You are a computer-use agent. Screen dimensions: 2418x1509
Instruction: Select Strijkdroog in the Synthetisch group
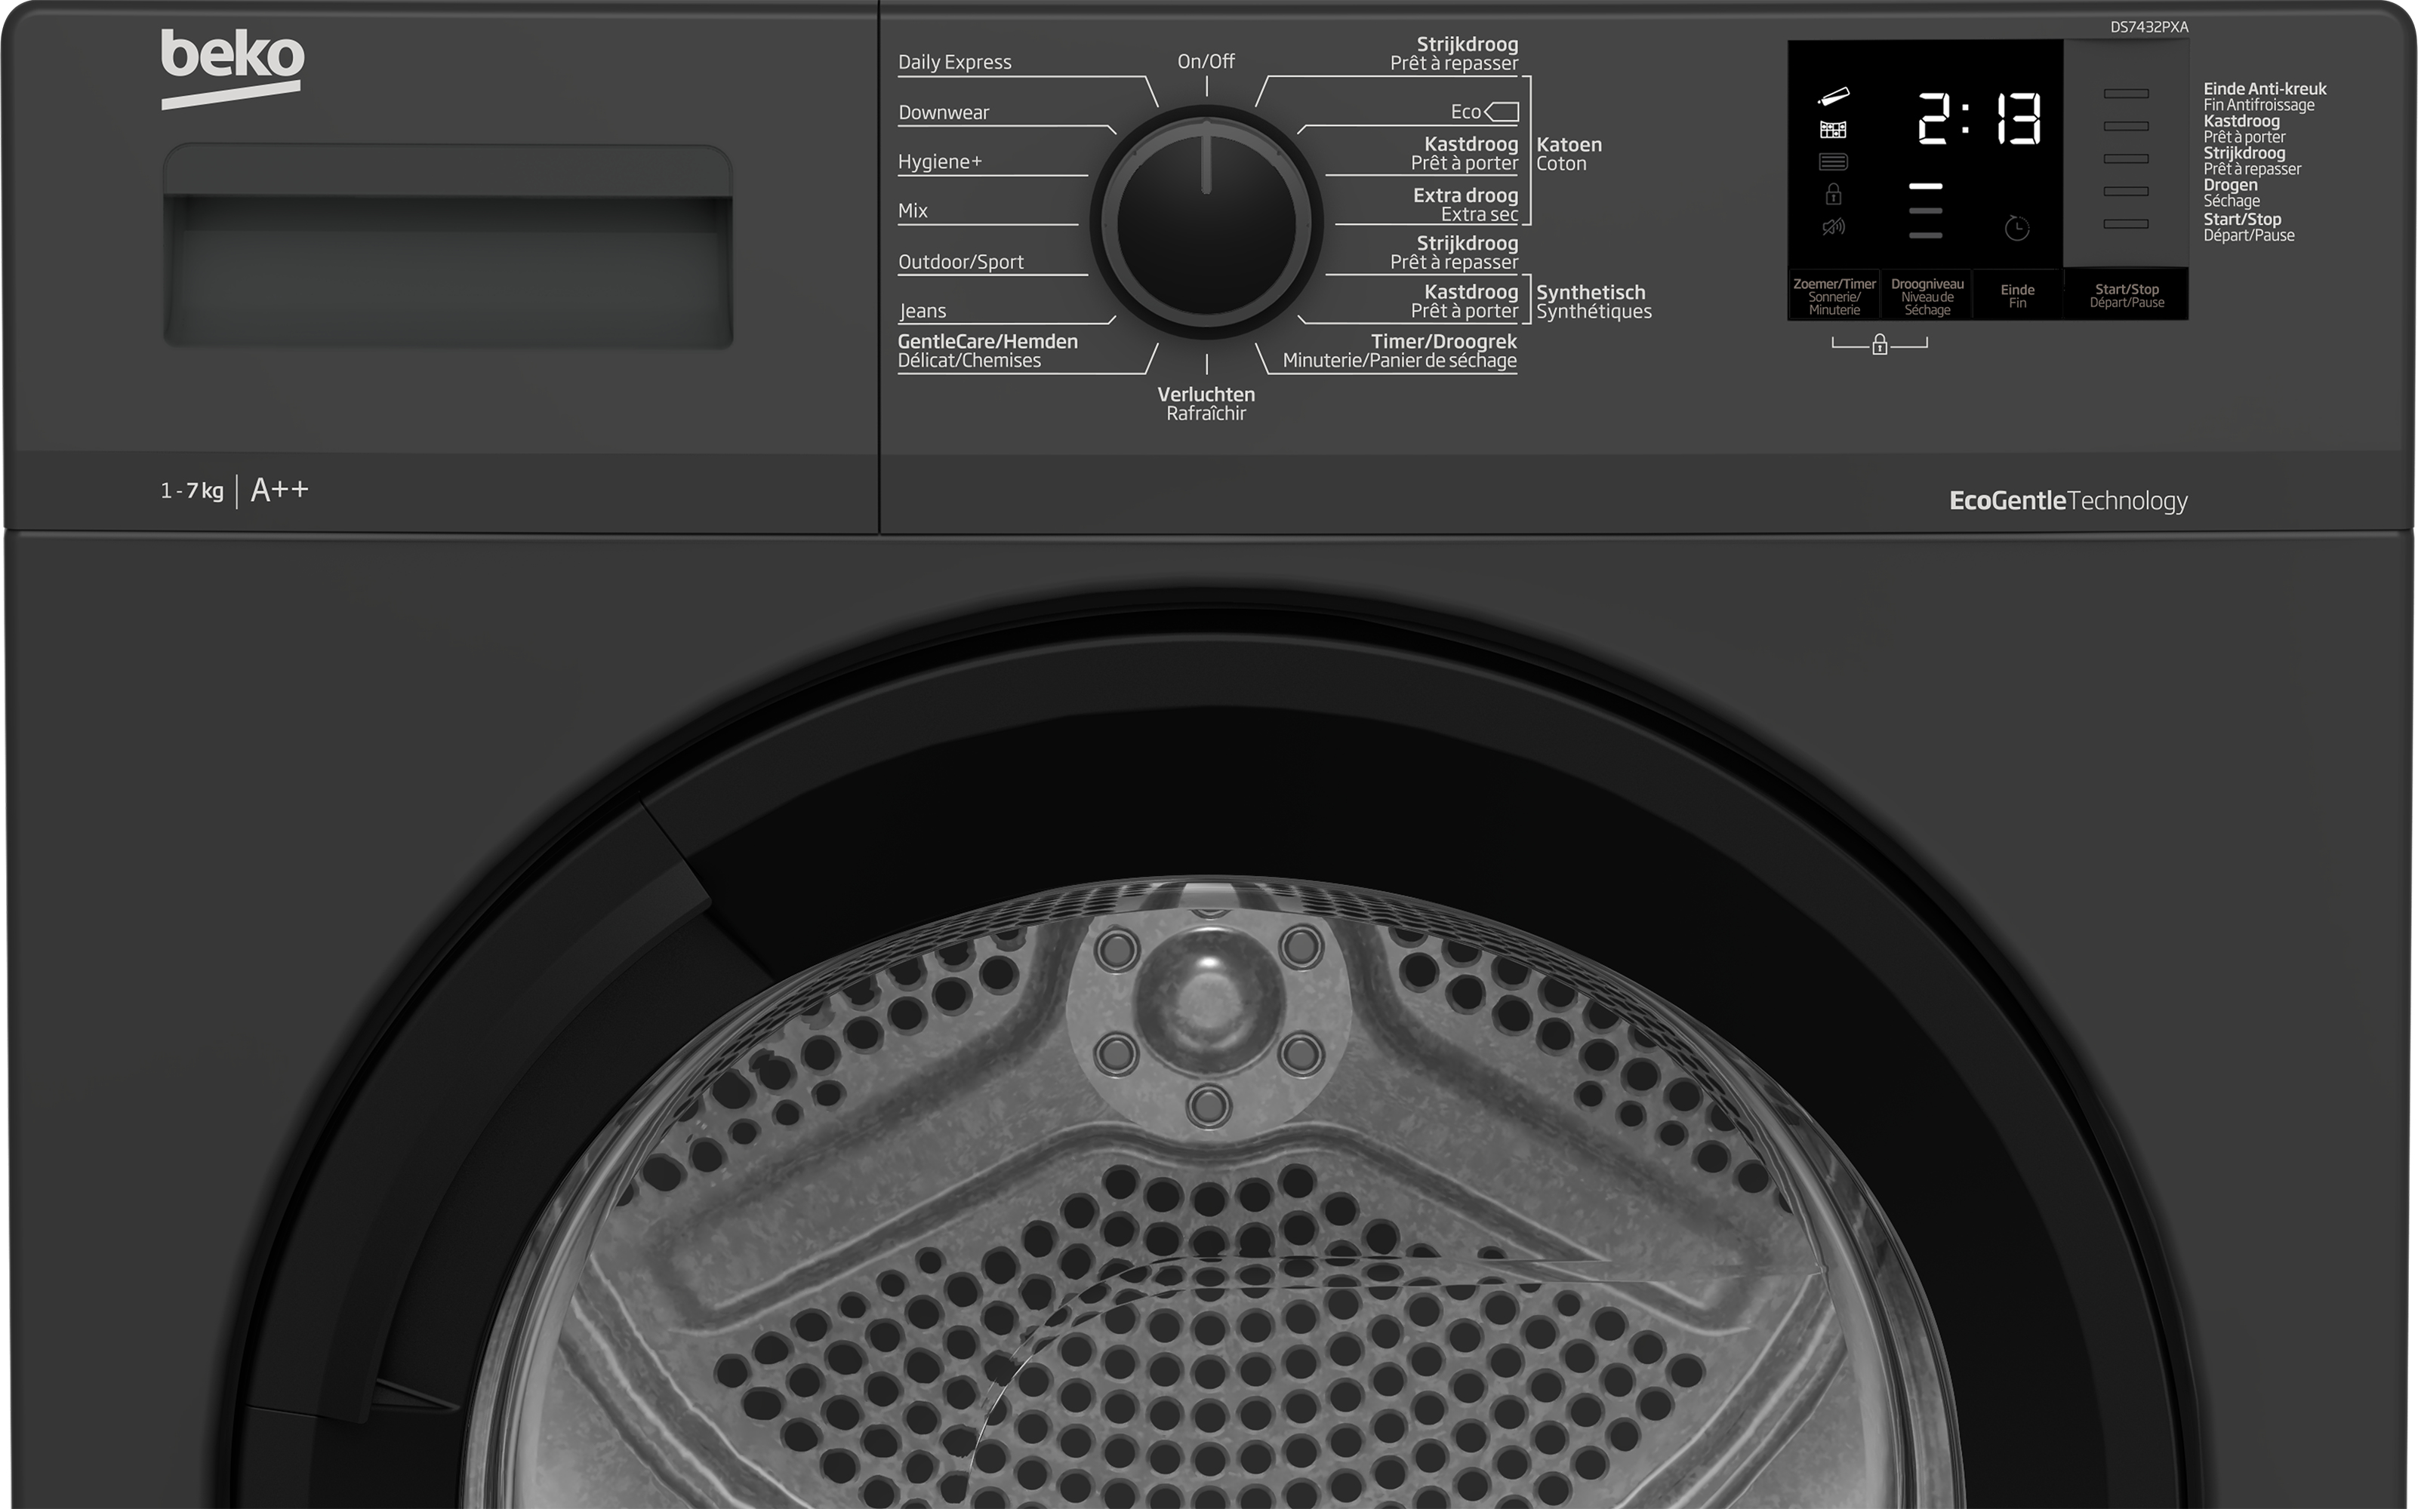[1454, 251]
